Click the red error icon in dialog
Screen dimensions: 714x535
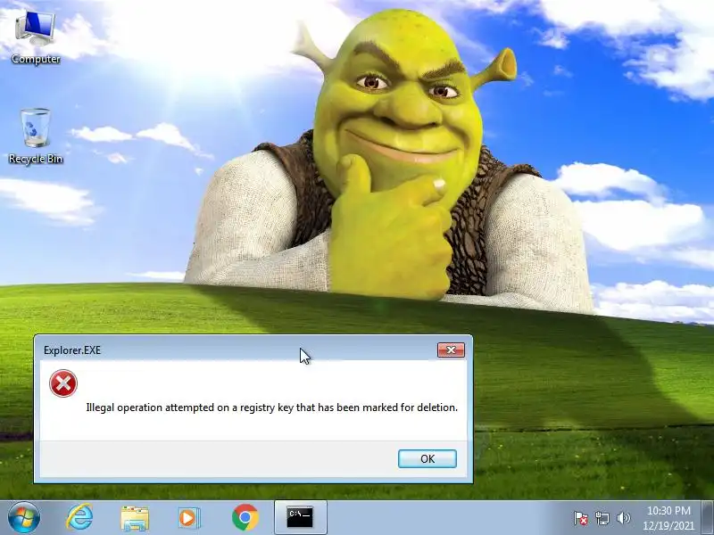click(63, 383)
